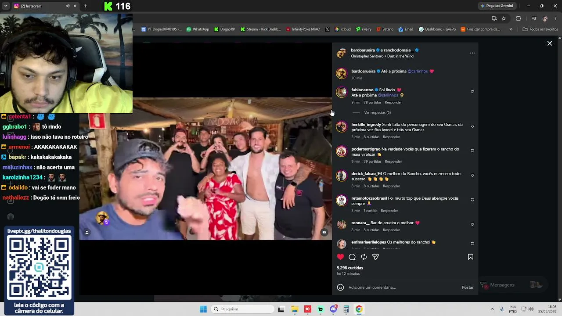The width and height of the screenshot is (562, 316).
Task: Open Discord from the taskbar
Action: (333, 309)
